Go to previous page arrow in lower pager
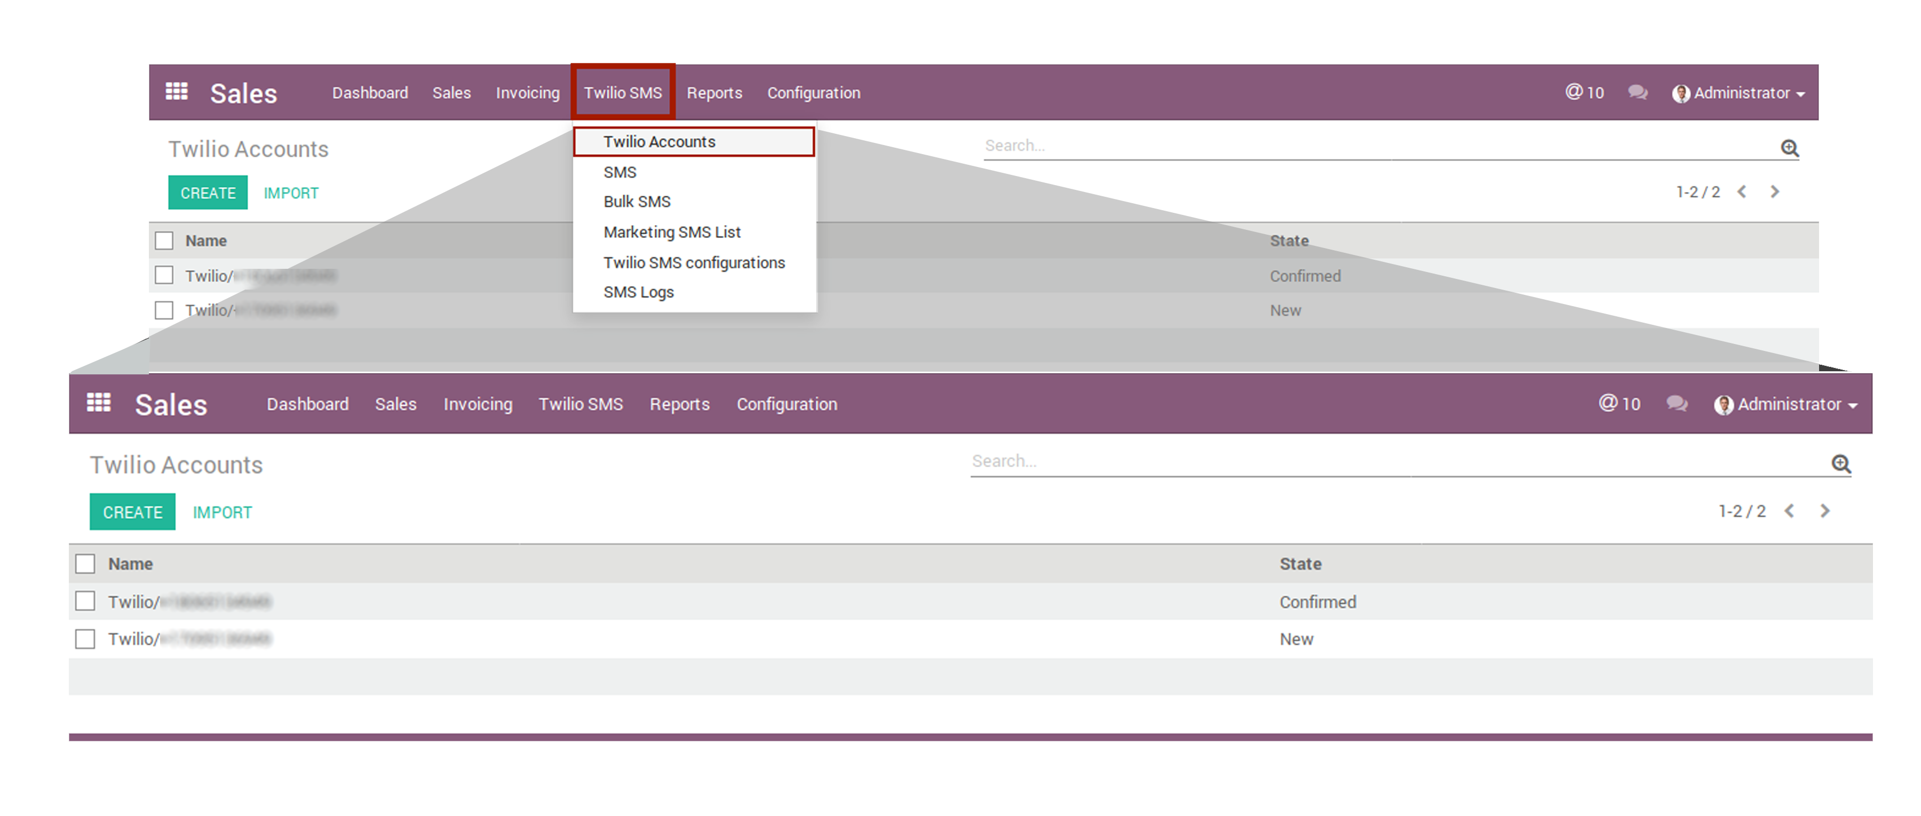The width and height of the screenshot is (1921, 816). pyautogui.click(x=1790, y=511)
